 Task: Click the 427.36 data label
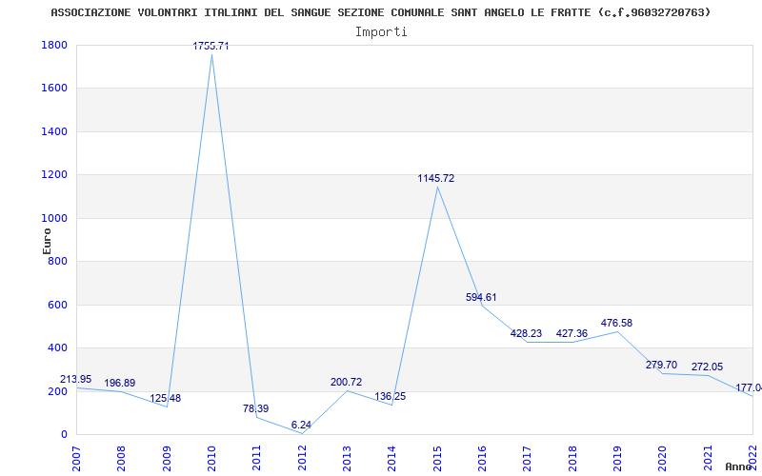click(x=571, y=333)
